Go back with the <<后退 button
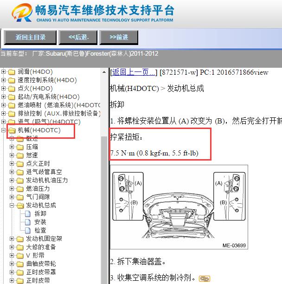The width and height of the screenshot is (282, 284). coord(78,38)
